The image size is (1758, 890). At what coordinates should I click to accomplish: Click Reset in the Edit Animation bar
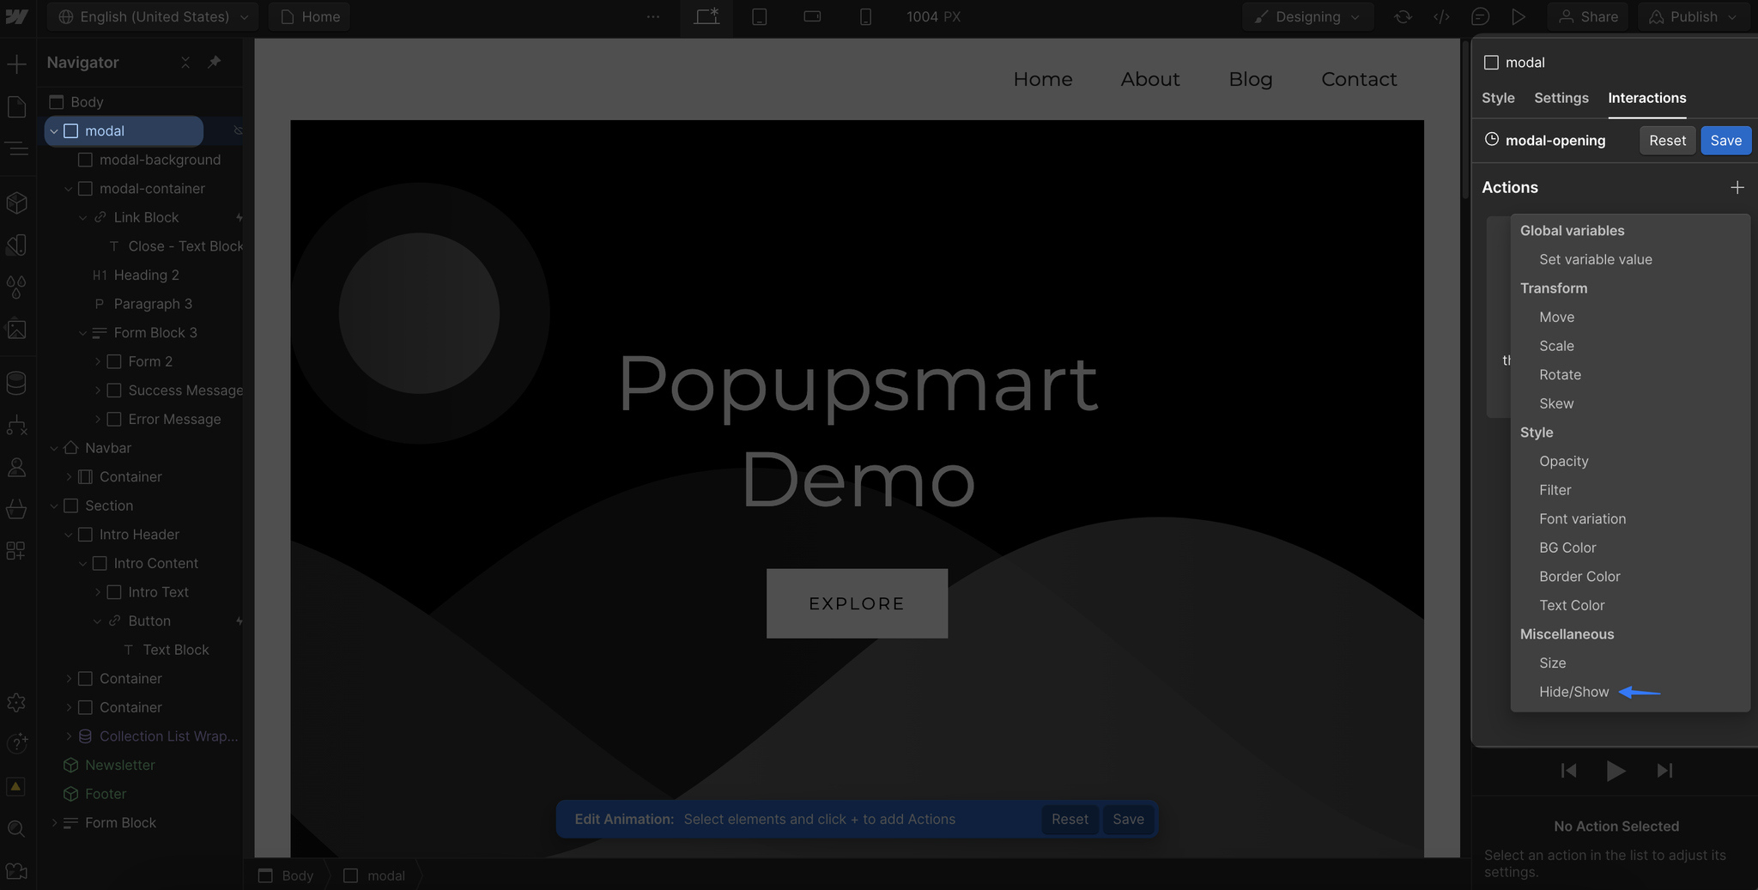pyautogui.click(x=1070, y=819)
